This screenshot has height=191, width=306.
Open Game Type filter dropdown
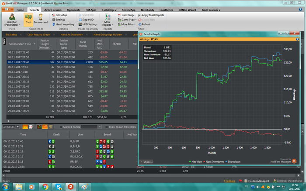[x=127, y=20]
